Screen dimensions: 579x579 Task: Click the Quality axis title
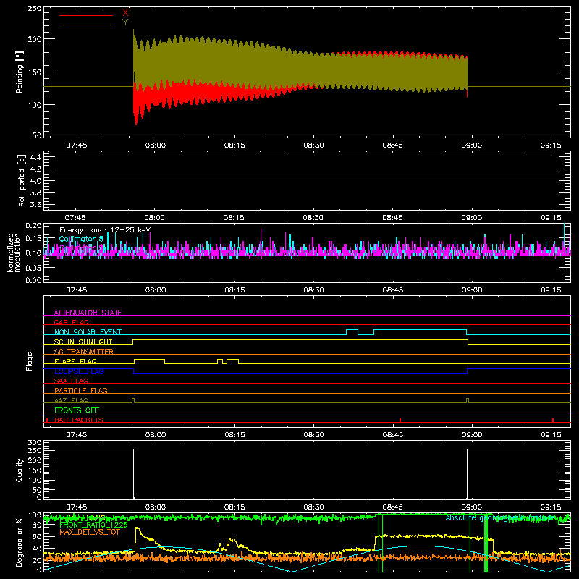point(20,470)
